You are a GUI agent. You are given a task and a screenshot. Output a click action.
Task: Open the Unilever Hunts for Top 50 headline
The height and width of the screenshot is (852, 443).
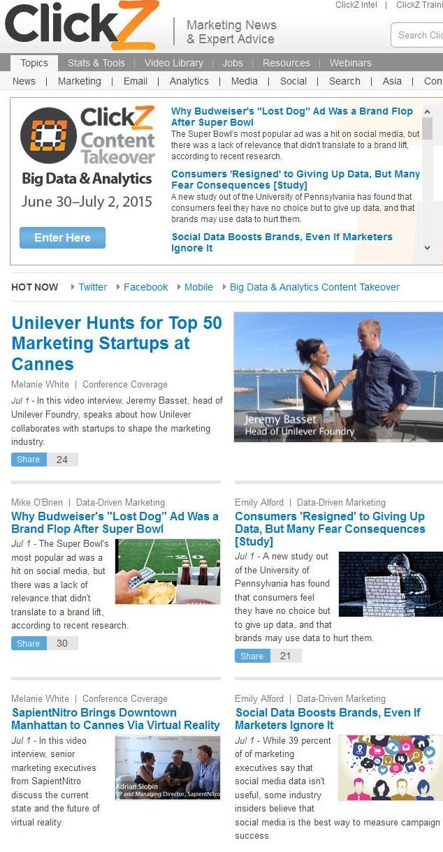(117, 343)
